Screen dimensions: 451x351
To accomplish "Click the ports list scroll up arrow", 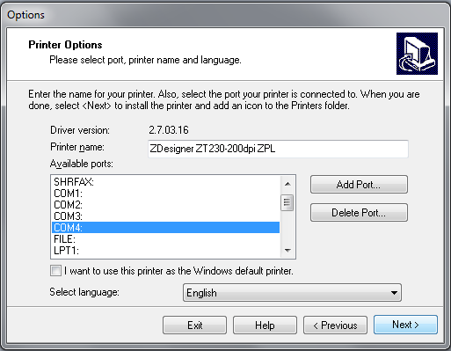I will pos(287,184).
